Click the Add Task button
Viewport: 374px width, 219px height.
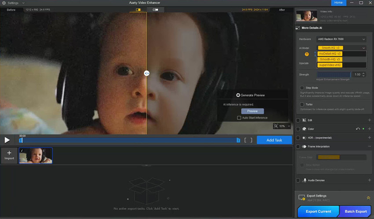tap(274, 140)
